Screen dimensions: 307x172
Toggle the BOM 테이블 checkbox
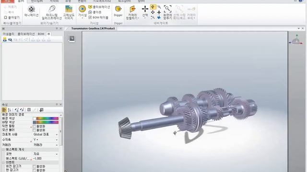point(90,18)
